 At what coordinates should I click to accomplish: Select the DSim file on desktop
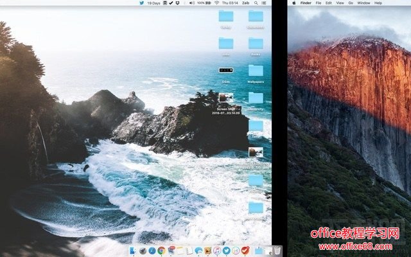225,70
